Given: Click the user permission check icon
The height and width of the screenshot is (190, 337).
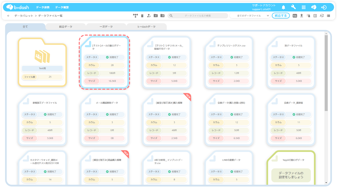Looking at the screenshot, I should (x=149, y=16).
